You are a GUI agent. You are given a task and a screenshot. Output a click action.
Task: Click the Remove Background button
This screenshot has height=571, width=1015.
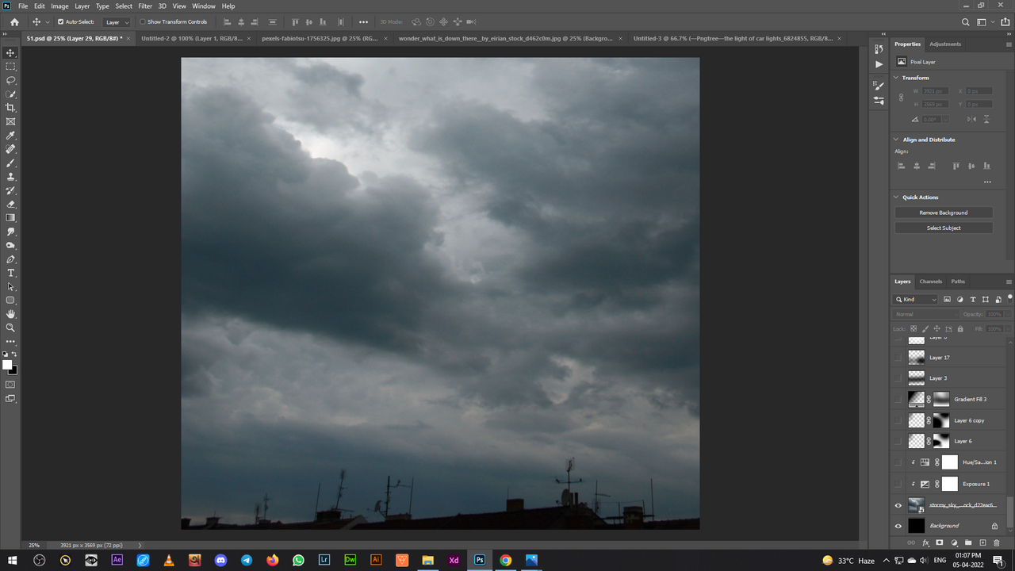pyautogui.click(x=944, y=213)
